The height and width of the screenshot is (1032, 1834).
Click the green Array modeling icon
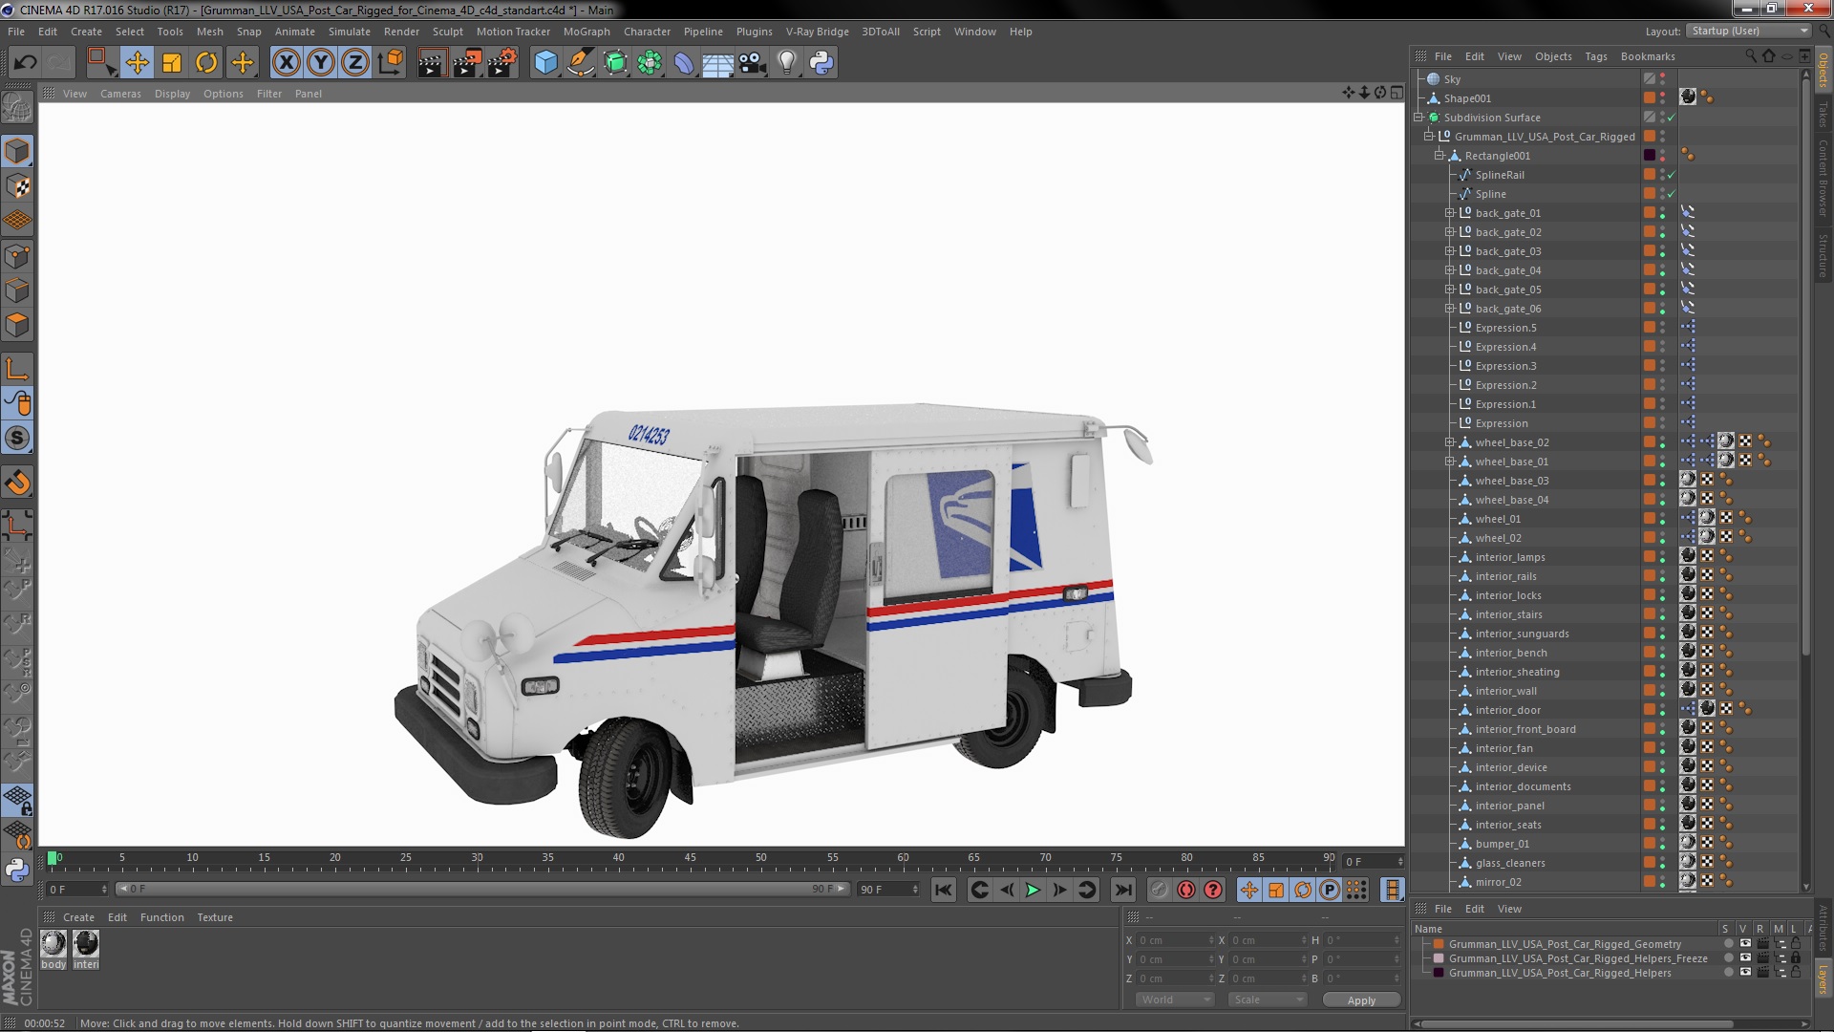(650, 63)
